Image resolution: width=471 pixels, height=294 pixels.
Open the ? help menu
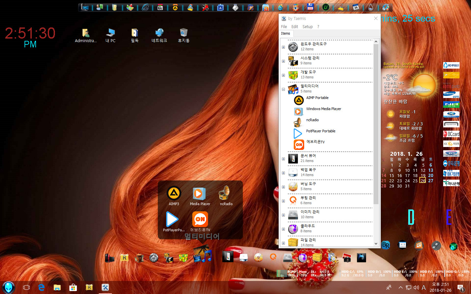pos(318,27)
